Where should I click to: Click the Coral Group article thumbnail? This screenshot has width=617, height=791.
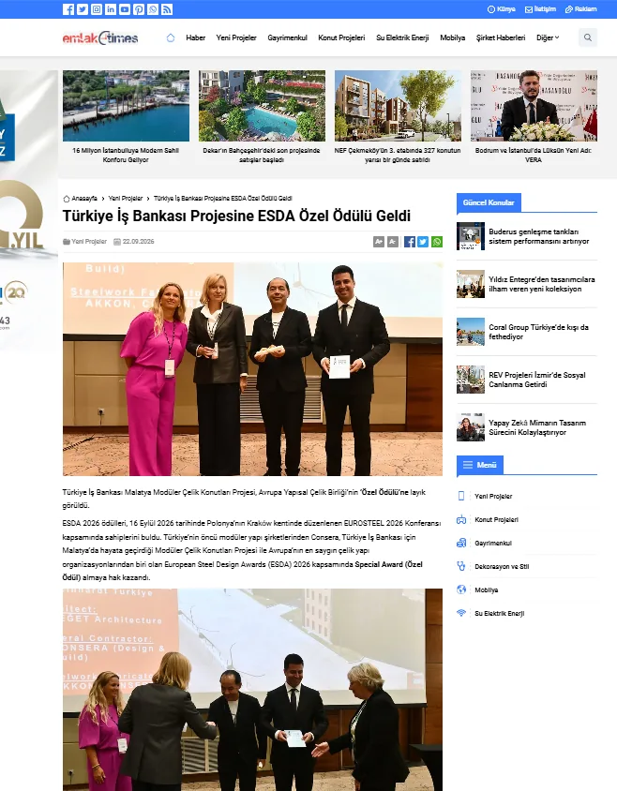[x=471, y=332]
